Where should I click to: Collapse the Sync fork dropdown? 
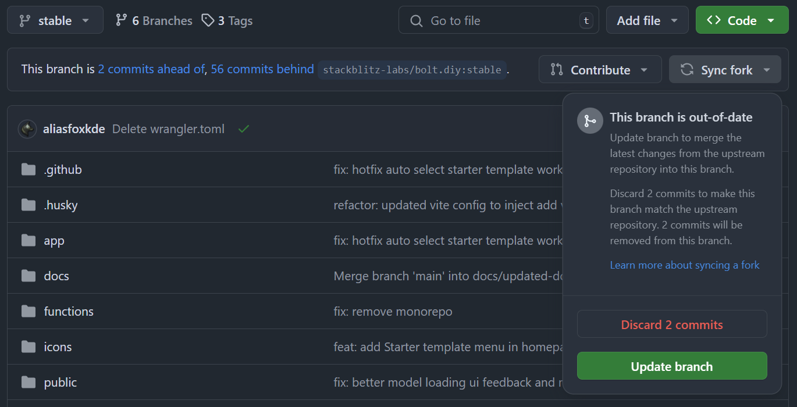click(x=724, y=70)
